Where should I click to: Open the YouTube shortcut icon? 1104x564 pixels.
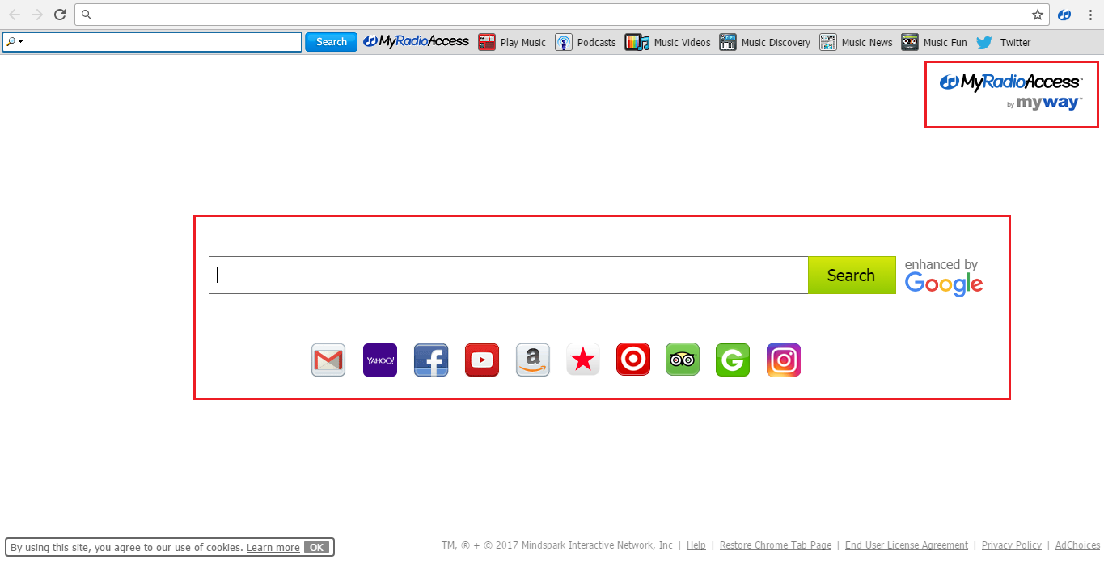(482, 360)
